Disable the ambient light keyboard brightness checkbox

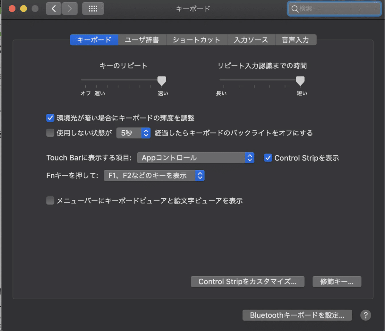point(50,118)
